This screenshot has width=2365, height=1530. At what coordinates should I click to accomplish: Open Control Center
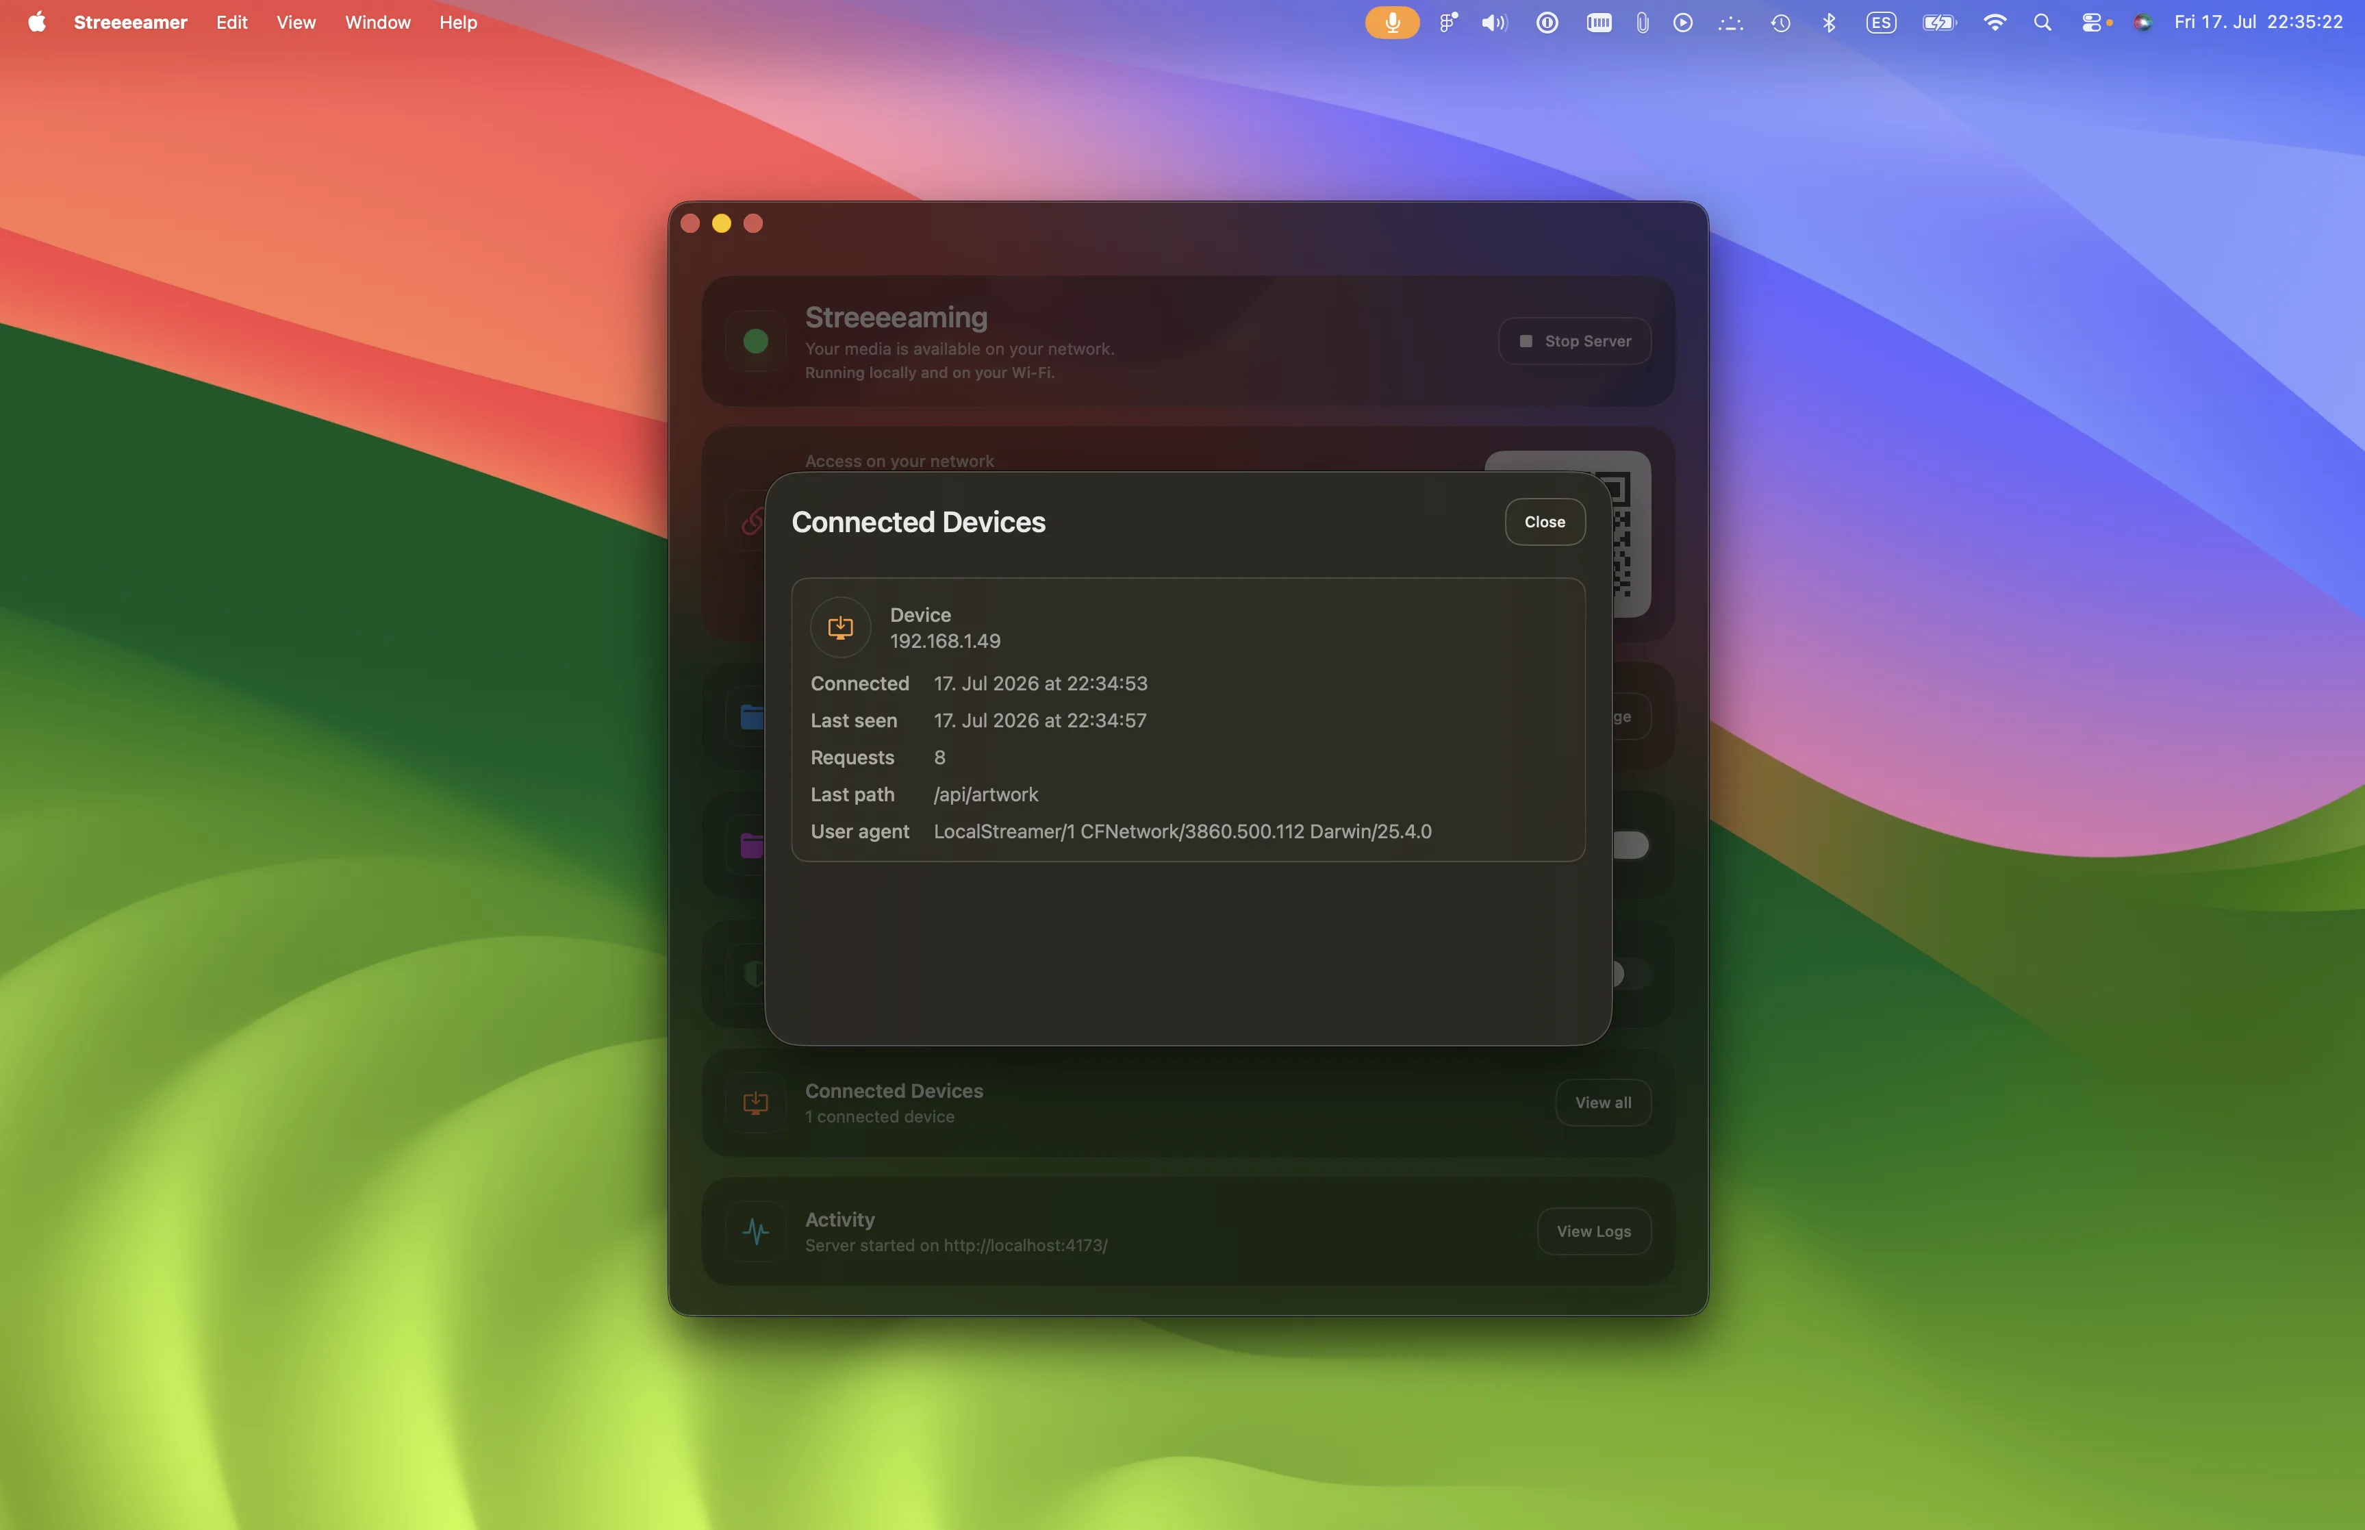pyautogui.click(x=2091, y=22)
